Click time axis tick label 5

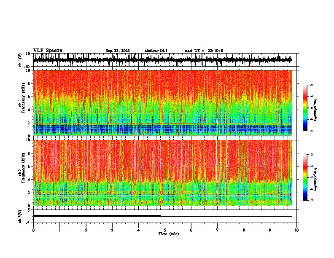point(165,230)
